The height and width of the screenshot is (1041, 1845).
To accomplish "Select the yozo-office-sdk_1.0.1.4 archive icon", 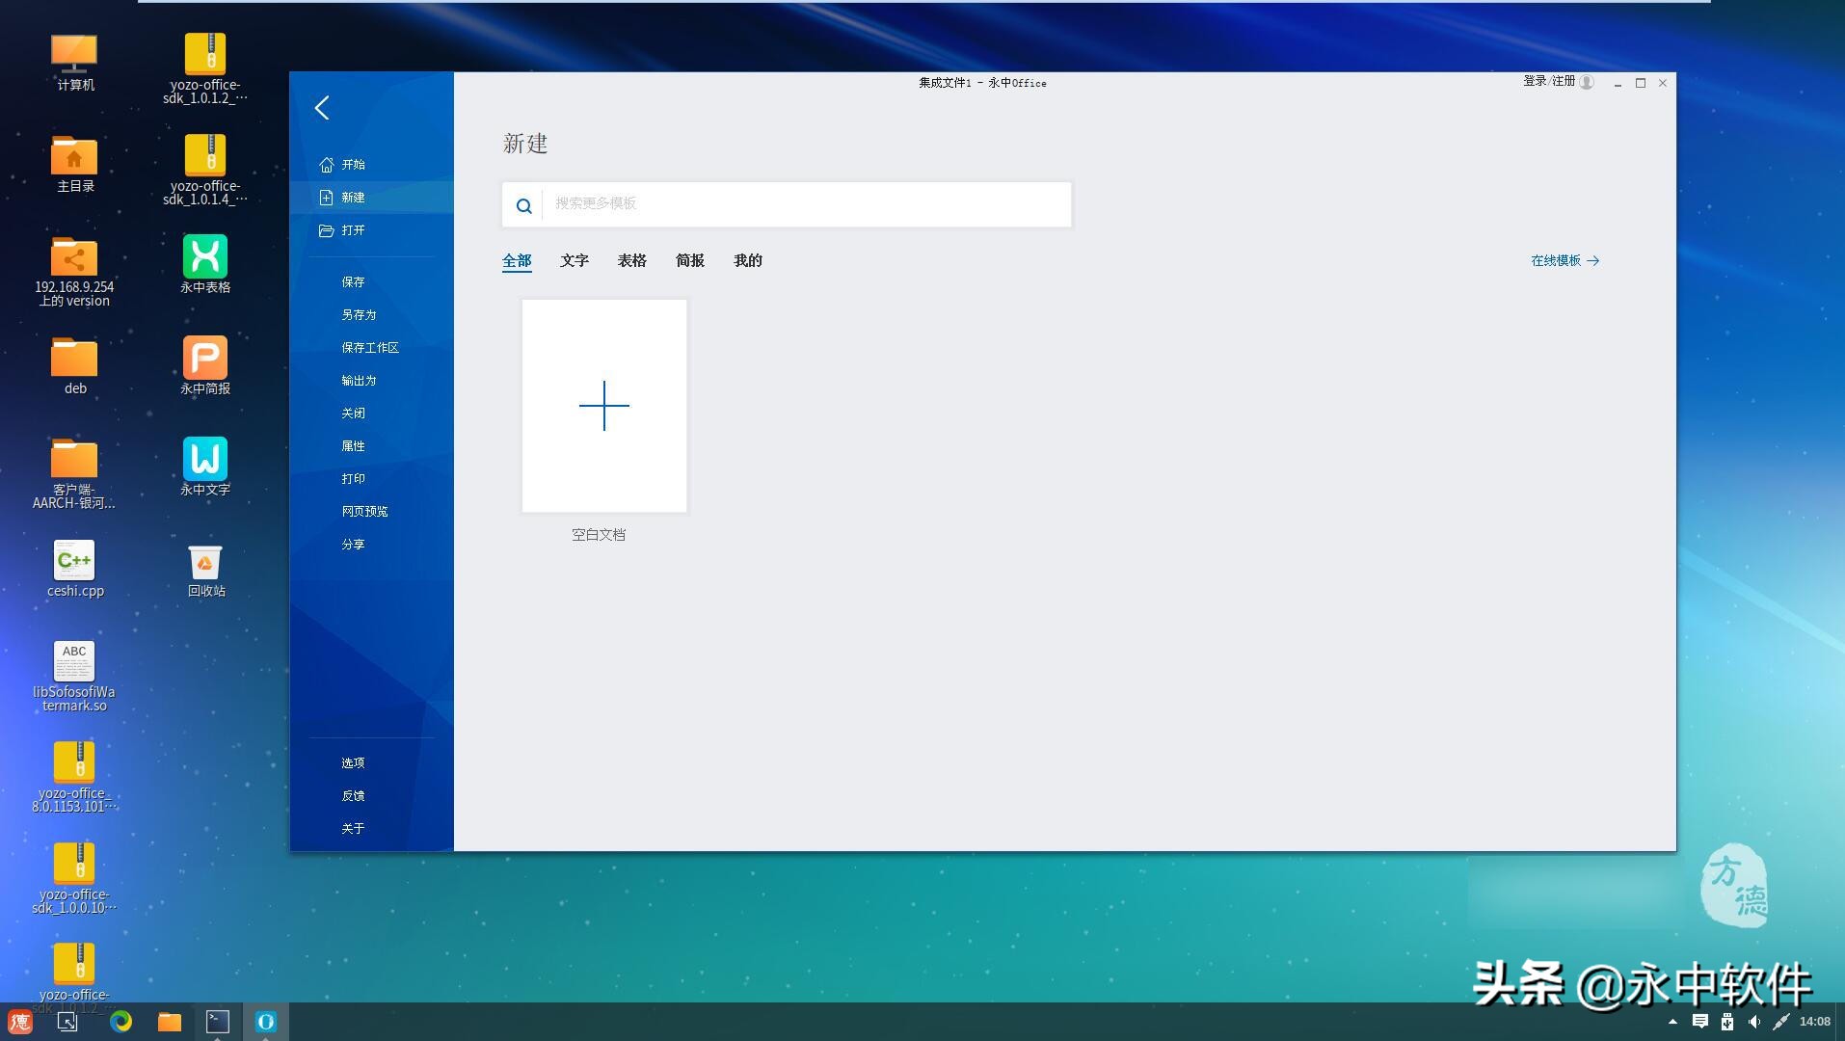I will click(x=205, y=170).
